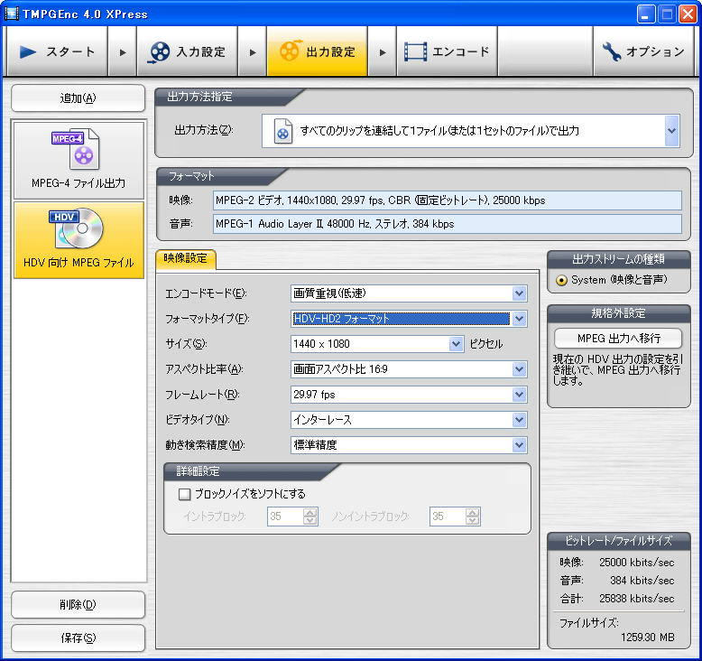Open the オプション options menu

(x=643, y=51)
